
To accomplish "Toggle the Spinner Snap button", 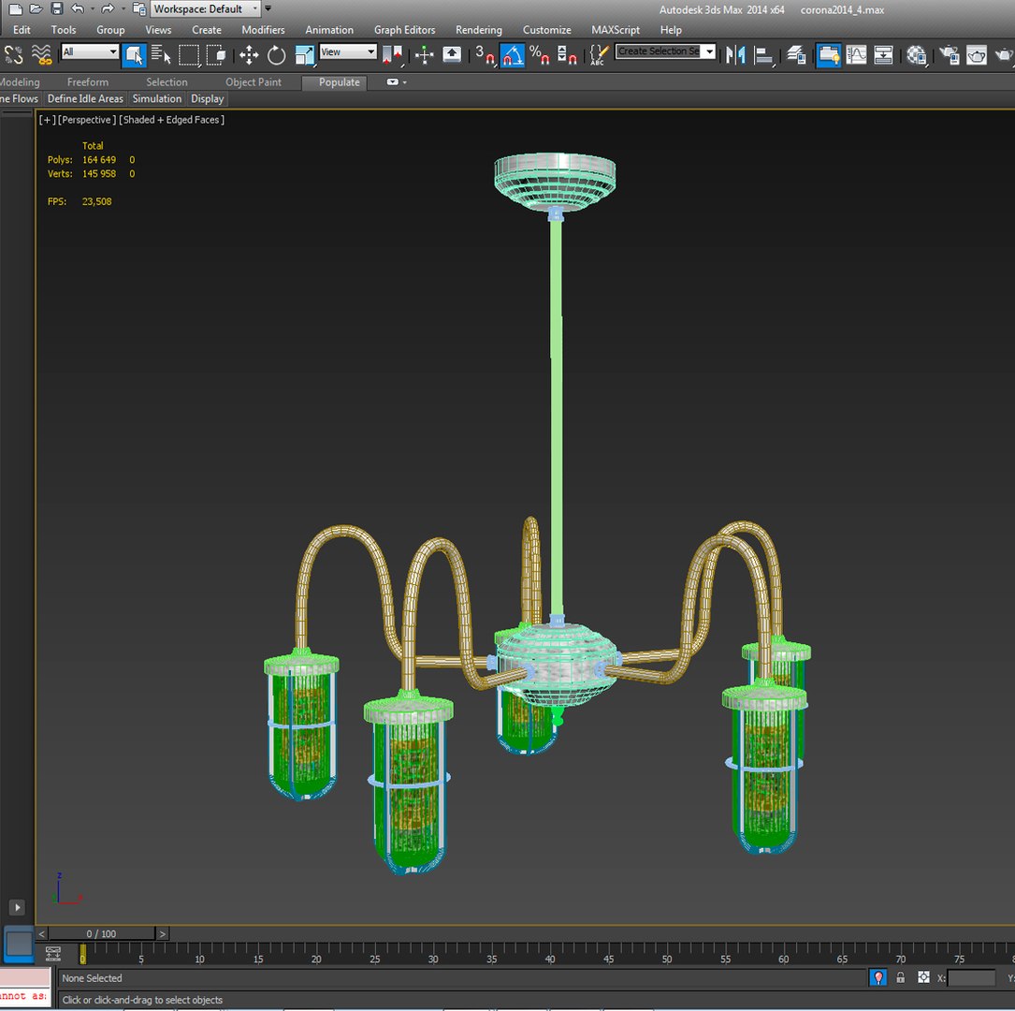I will [567, 55].
